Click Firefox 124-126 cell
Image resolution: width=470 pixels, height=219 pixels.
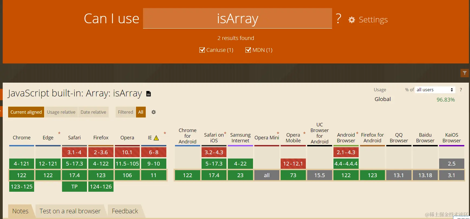pos(101,187)
